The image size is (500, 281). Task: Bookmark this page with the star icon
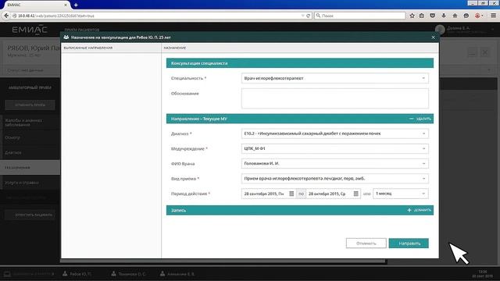click(x=412, y=16)
